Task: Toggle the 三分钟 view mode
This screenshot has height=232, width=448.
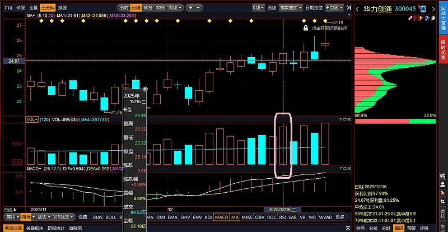Action: tap(48, 8)
